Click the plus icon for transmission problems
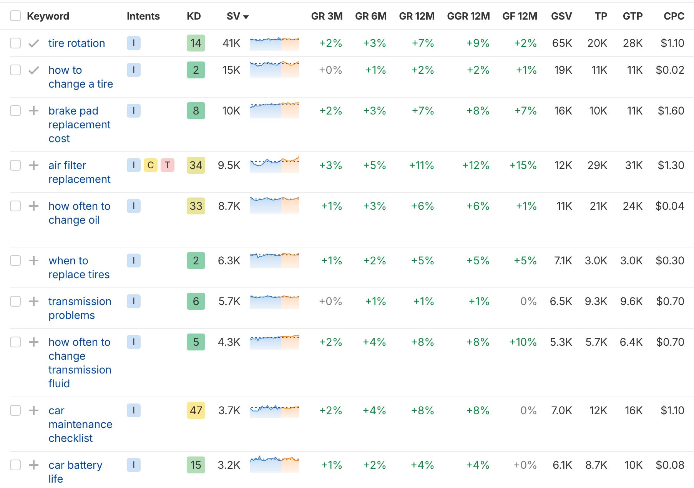Image resolution: width=694 pixels, height=488 pixels. 34,301
